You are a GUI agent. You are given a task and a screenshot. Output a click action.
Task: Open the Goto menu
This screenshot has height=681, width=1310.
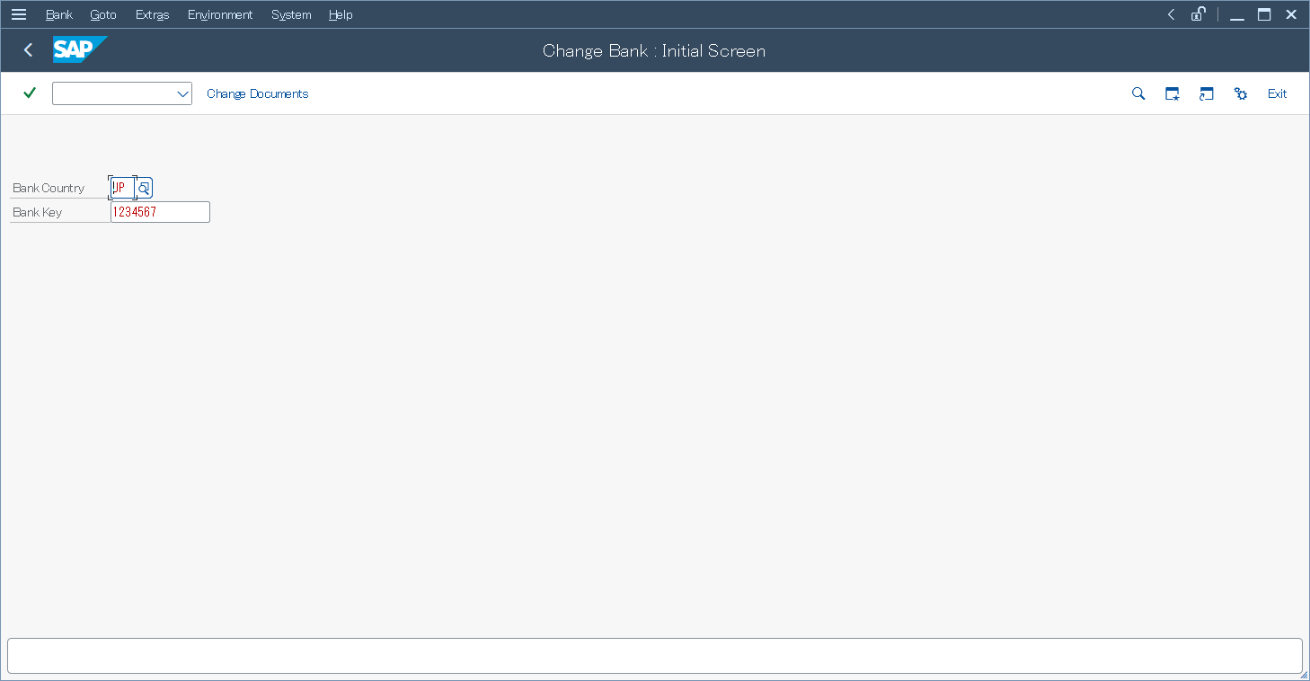(x=103, y=14)
